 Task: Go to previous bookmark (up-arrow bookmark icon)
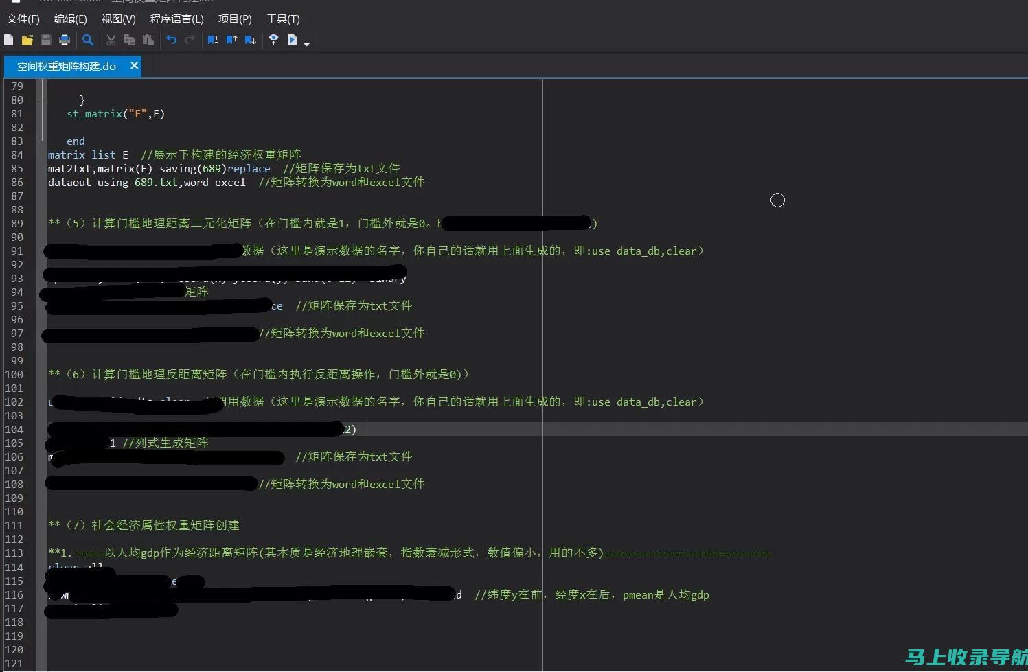231,40
